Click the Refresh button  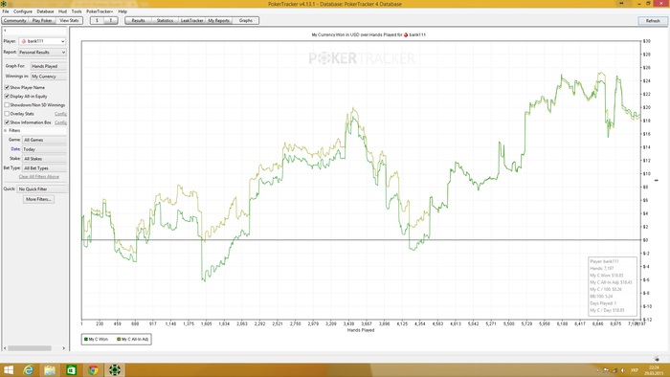(653, 20)
